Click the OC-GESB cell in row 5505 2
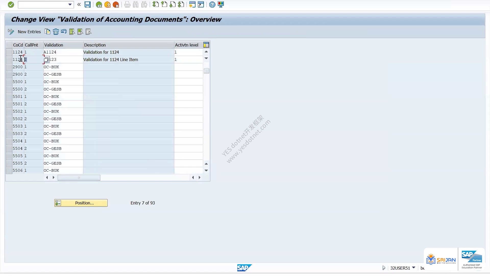The height and width of the screenshot is (276, 490). pyautogui.click(x=63, y=163)
